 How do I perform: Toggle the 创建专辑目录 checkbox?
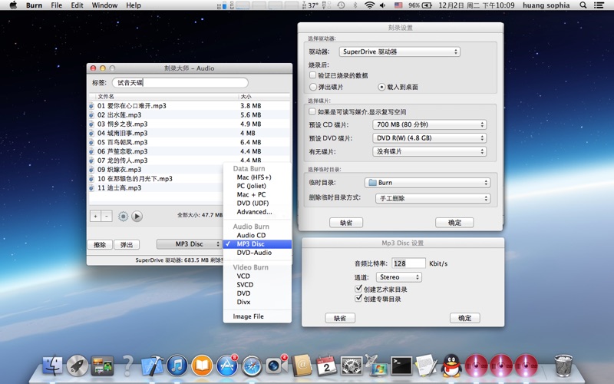click(359, 299)
